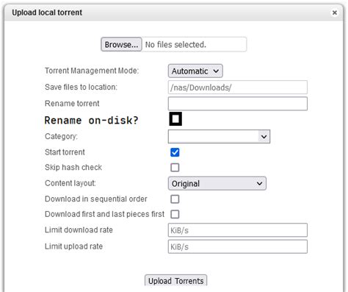Focus the Rename torrent input field
Viewport: 348px width, 292px height.
click(x=238, y=104)
